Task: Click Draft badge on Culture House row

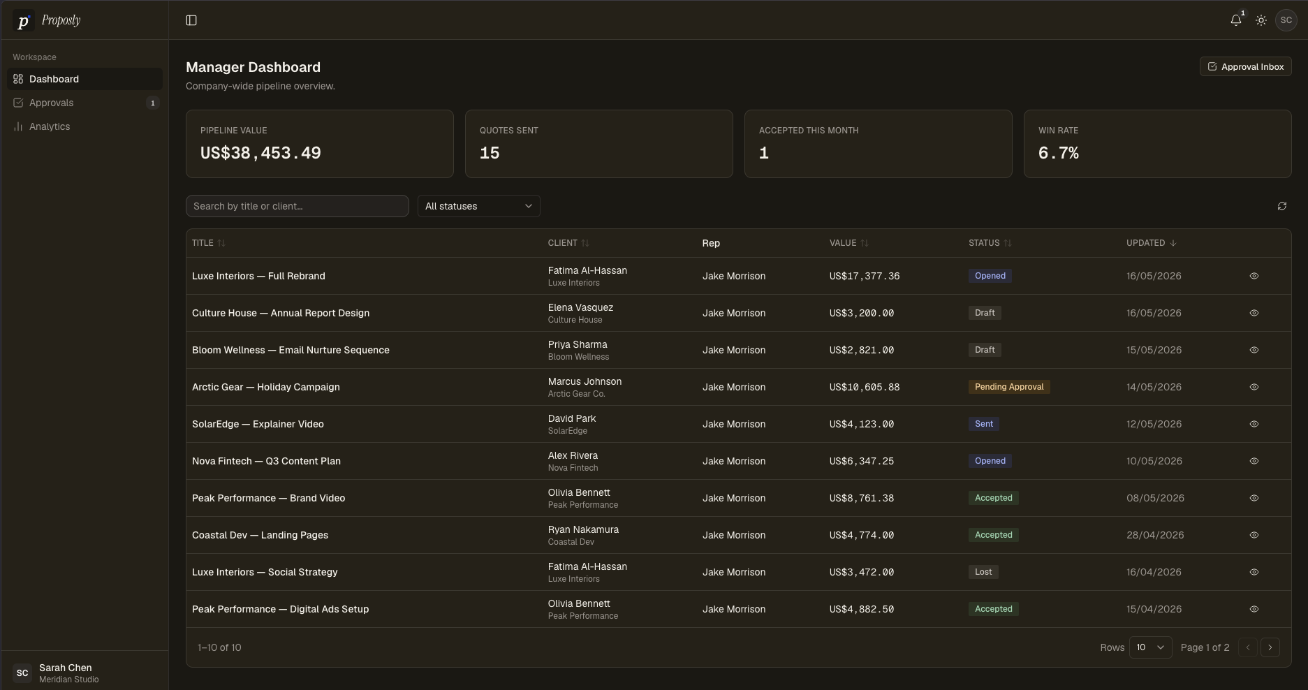Action: [985, 313]
